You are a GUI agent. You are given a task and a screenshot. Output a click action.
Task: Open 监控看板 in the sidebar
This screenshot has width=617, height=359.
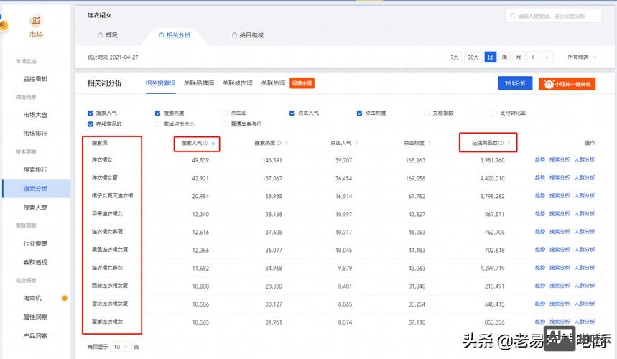click(x=35, y=79)
